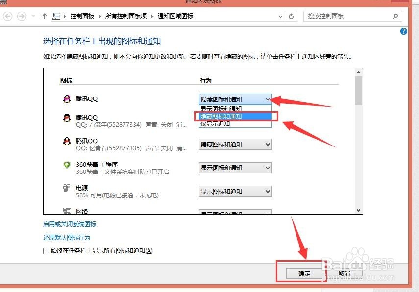Choose highlighted 隐藏图标和通知 option
Viewport: 419px width, 292px height.
click(x=235, y=116)
